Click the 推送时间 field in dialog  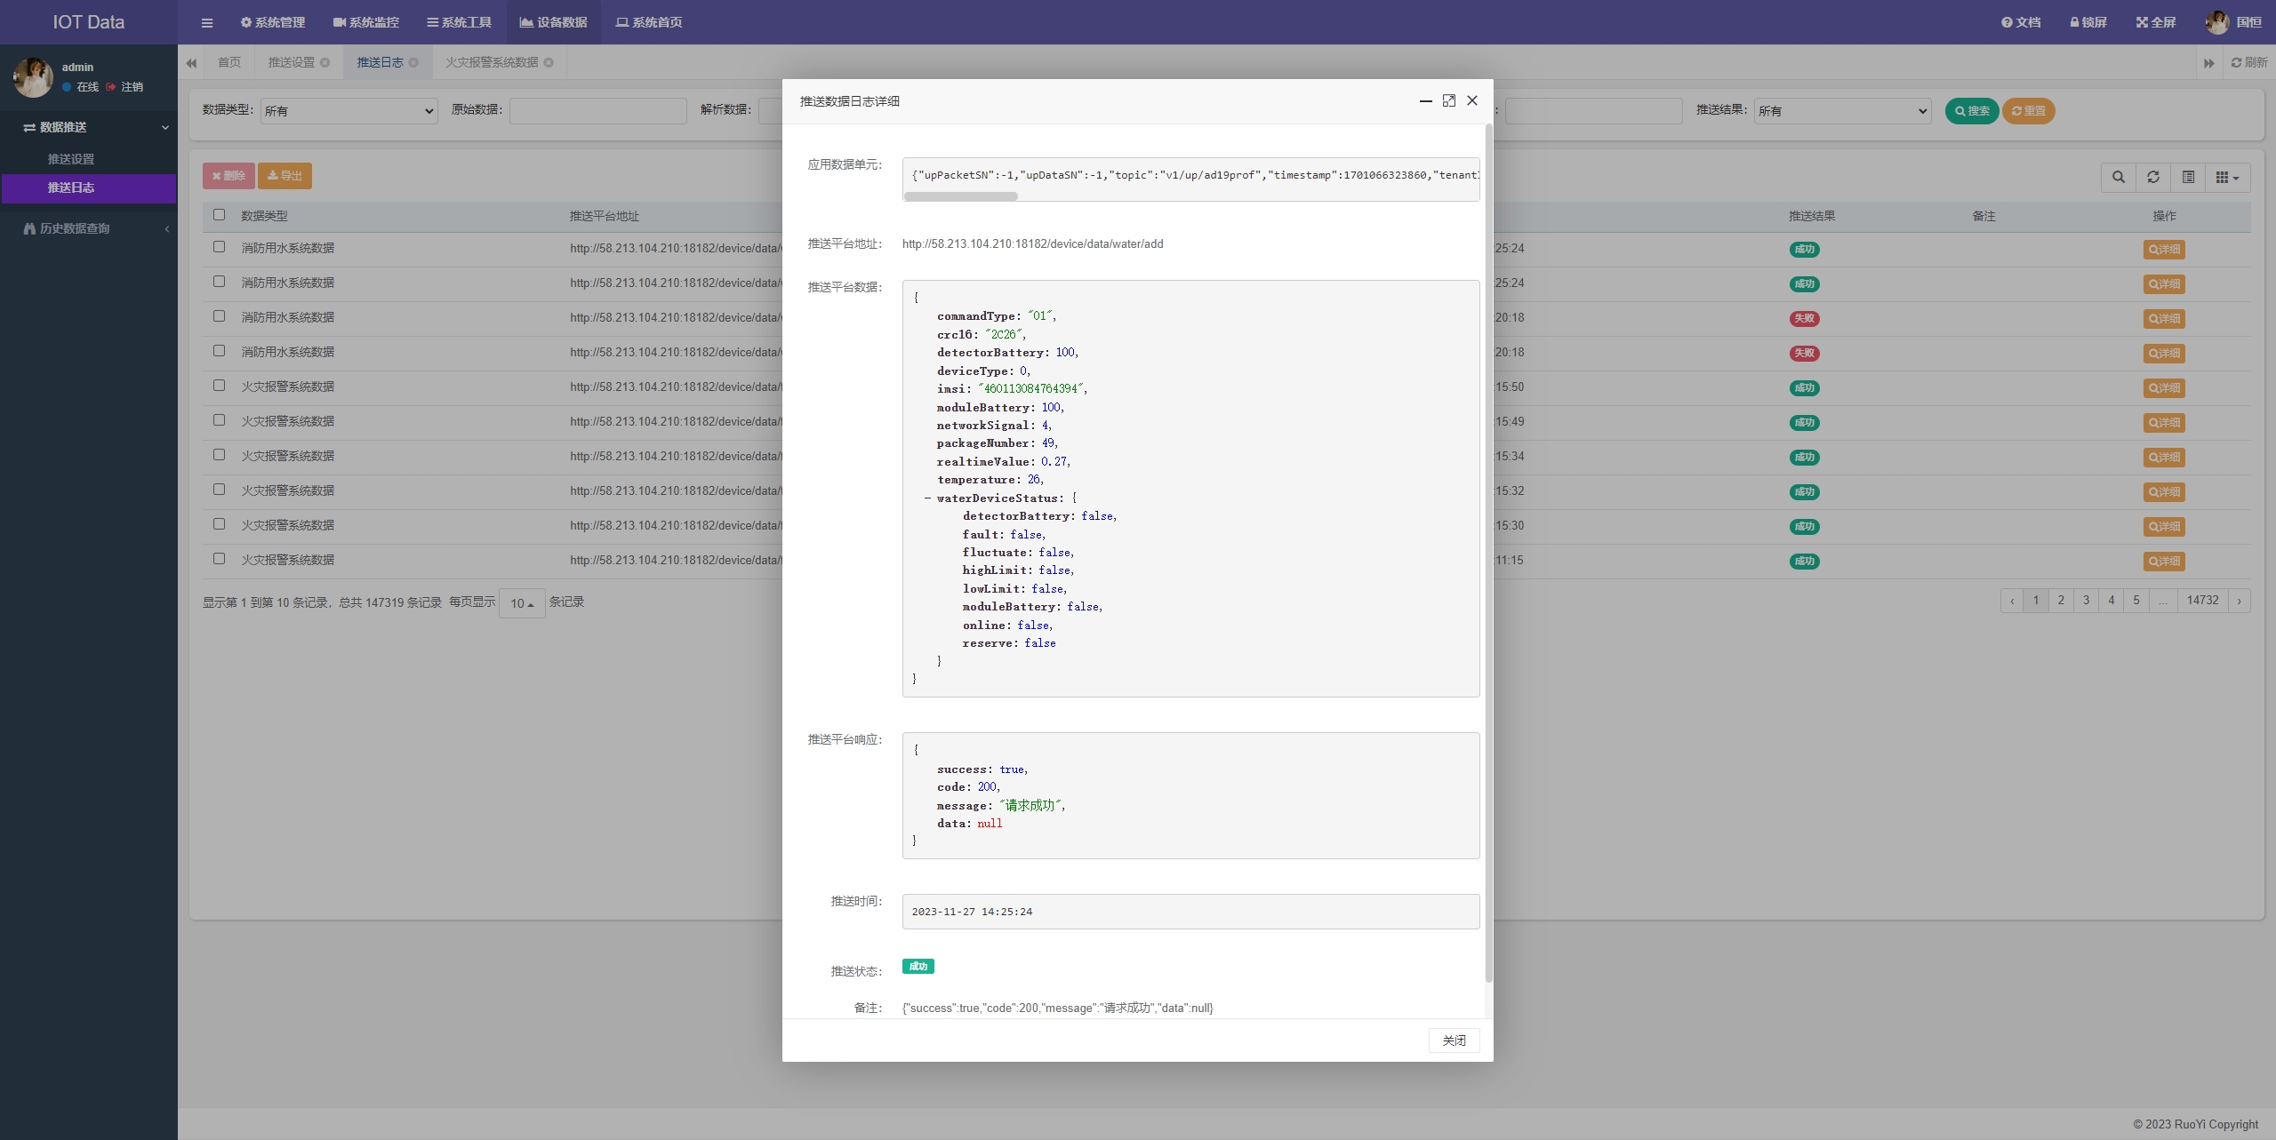[1190, 912]
